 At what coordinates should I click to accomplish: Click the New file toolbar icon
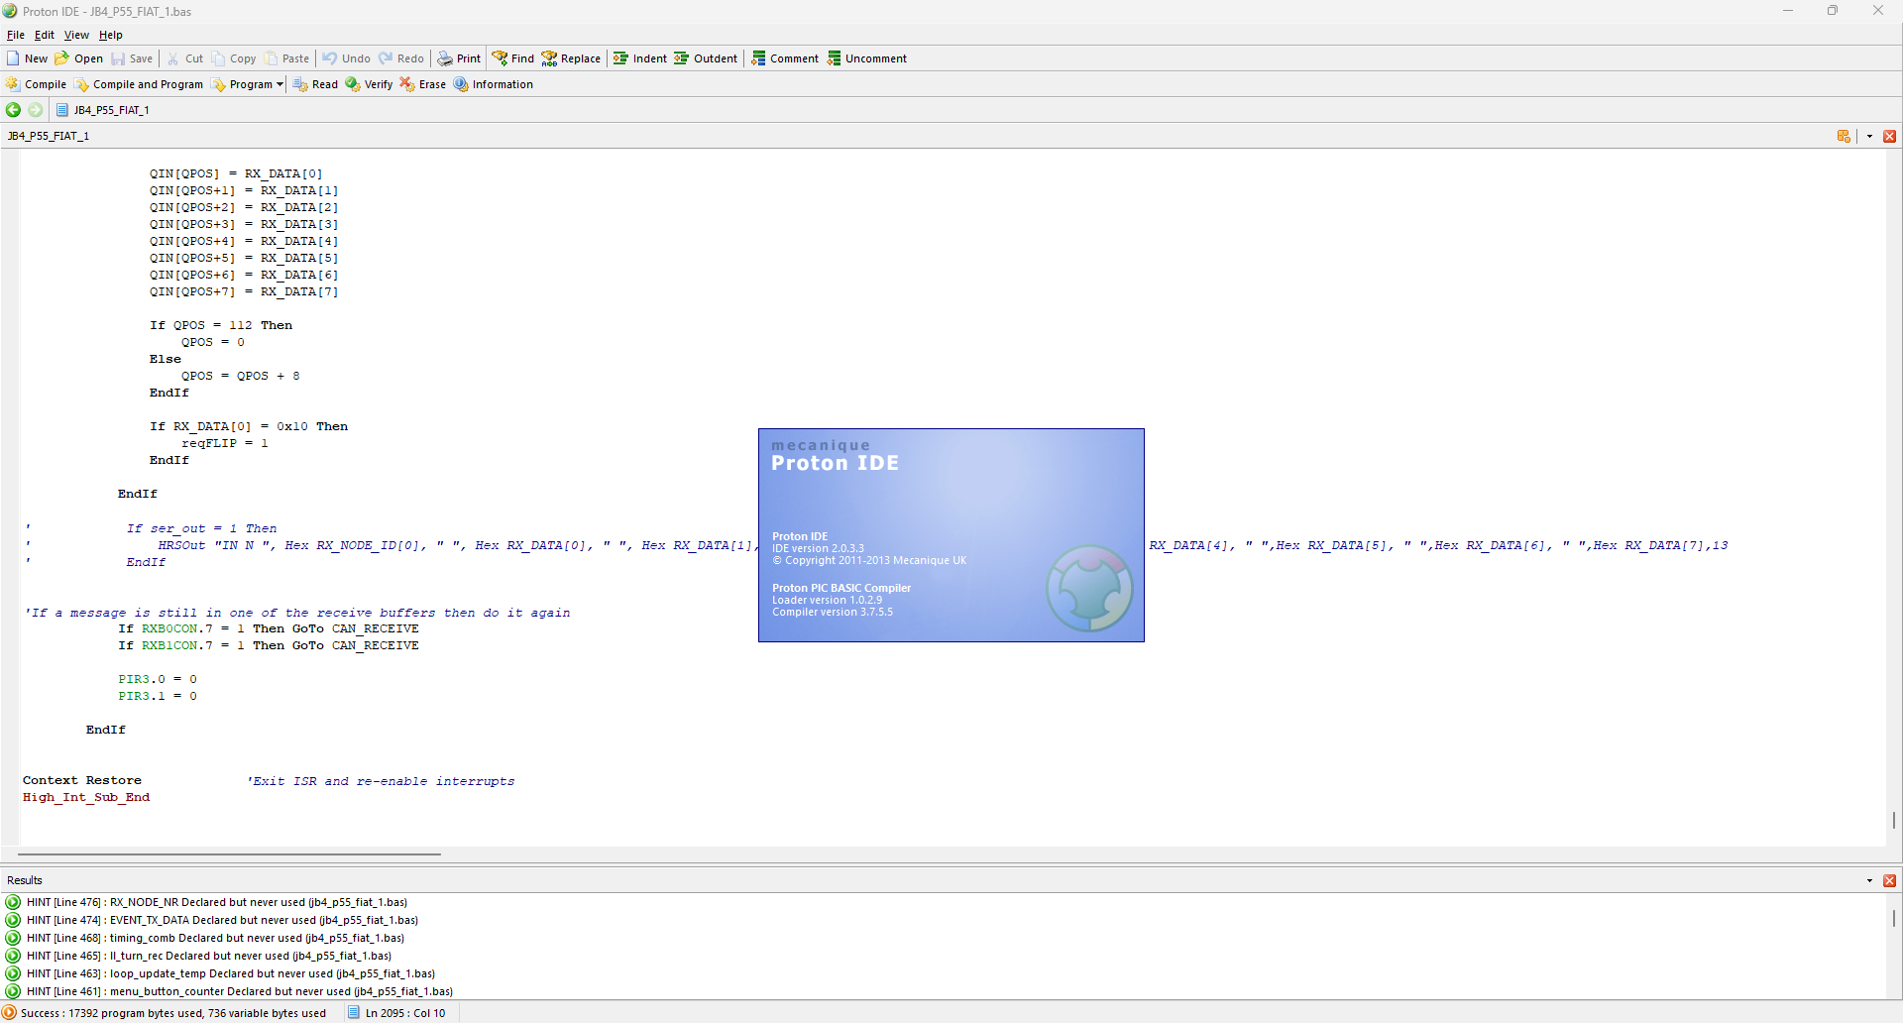click(x=27, y=58)
